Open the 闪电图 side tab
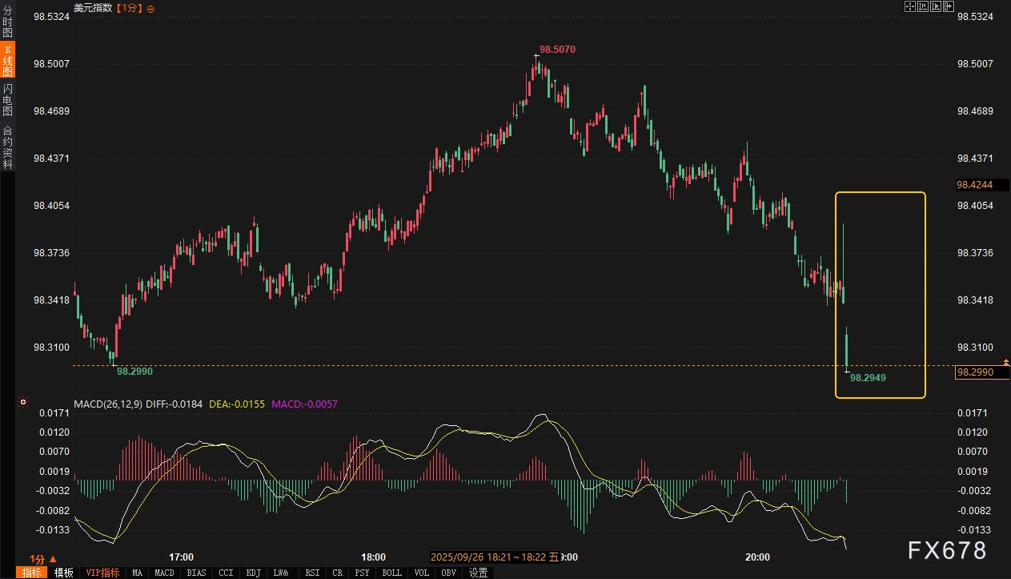Image resolution: width=1011 pixels, height=579 pixels. pyautogui.click(x=8, y=99)
